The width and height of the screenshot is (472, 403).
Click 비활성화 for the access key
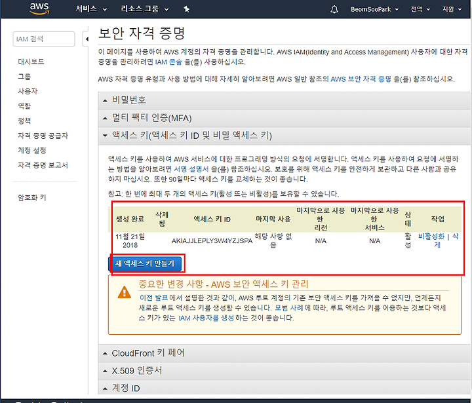point(431,237)
